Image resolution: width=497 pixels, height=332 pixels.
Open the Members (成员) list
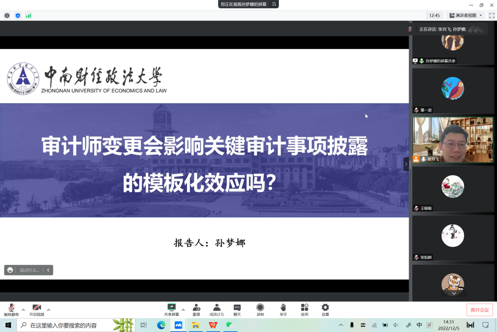pyautogui.click(x=217, y=308)
